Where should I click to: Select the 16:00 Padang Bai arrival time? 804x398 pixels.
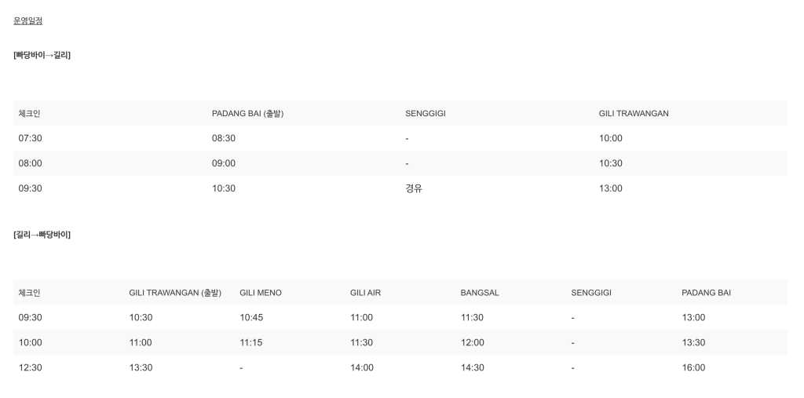[693, 368]
